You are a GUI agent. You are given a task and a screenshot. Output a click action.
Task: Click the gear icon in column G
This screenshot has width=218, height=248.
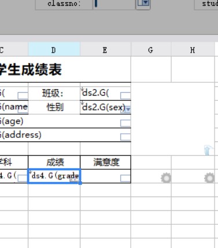pyautogui.click(x=166, y=178)
